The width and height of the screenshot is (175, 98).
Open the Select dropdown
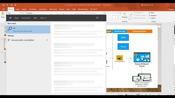click(153, 18)
